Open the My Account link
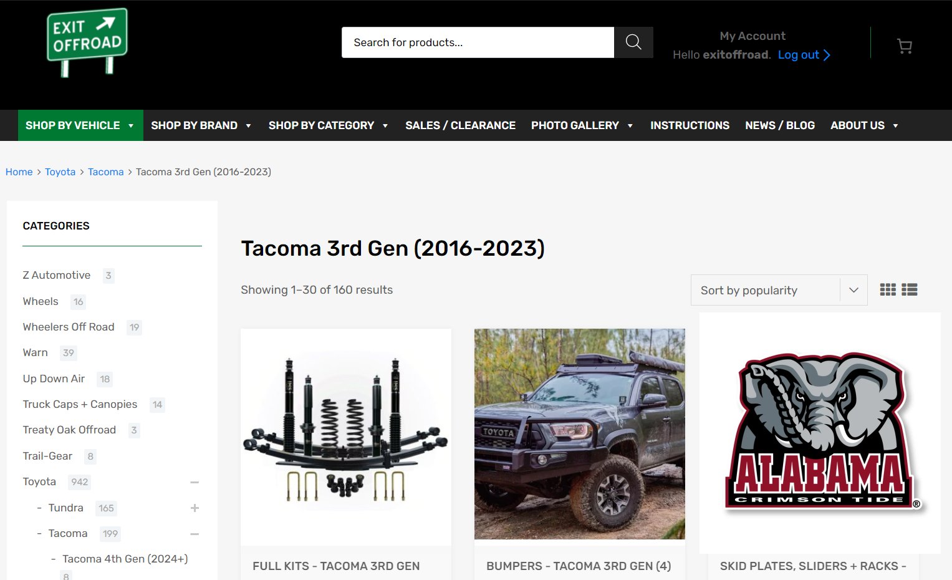952x580 pixels. [x=752, y=36]
